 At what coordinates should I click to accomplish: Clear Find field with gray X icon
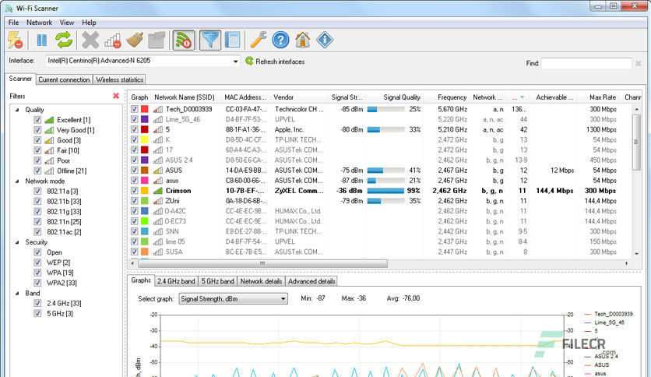638,64
